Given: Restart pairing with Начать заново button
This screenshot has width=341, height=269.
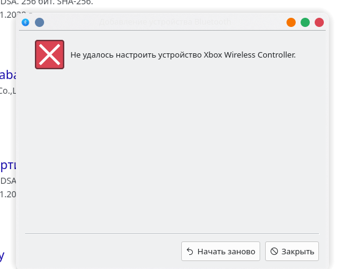Looking at the screenshot, I should pyautogui.click(x=220, y=251).
